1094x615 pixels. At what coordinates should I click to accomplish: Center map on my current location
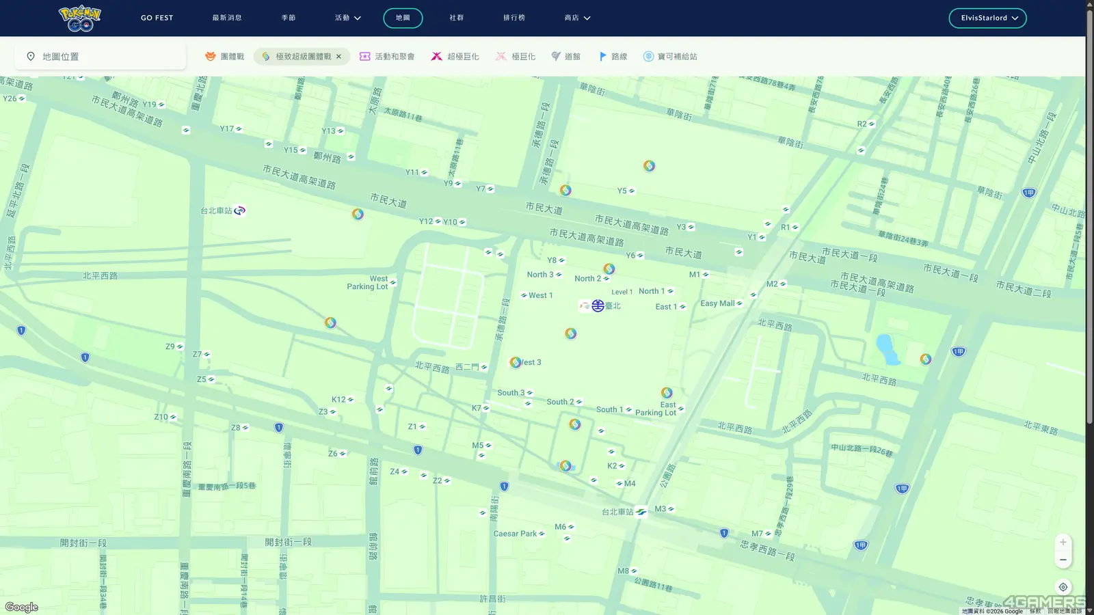(1063, 587)
